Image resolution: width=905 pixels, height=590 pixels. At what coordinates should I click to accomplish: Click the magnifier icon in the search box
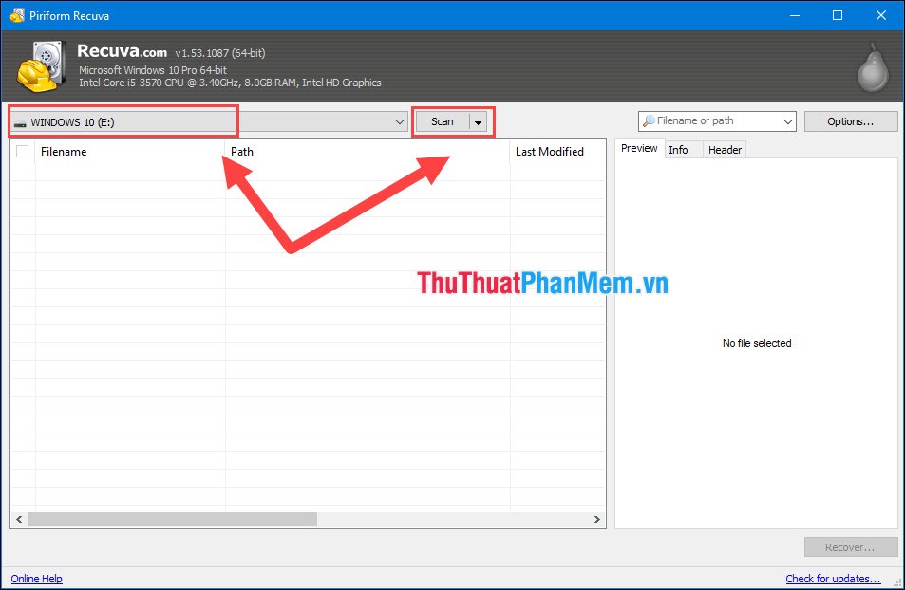(x=650, y=120)
